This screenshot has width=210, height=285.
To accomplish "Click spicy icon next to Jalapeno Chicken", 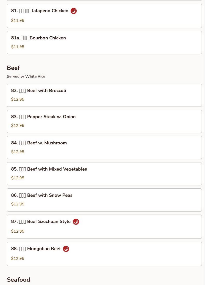I will (74, 11).
